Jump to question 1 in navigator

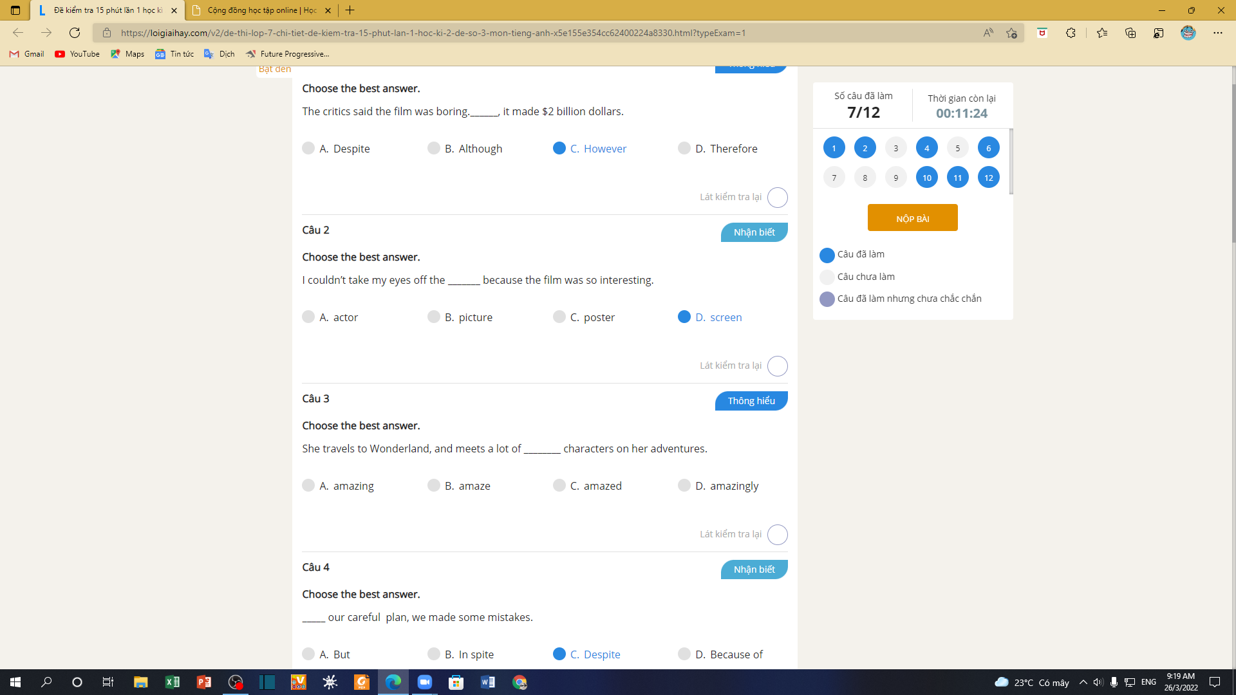pyautogui.click(x=834, y=148)
